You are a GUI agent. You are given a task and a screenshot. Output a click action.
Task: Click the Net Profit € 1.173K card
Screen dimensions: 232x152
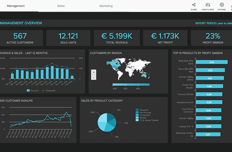pos(165,38)
